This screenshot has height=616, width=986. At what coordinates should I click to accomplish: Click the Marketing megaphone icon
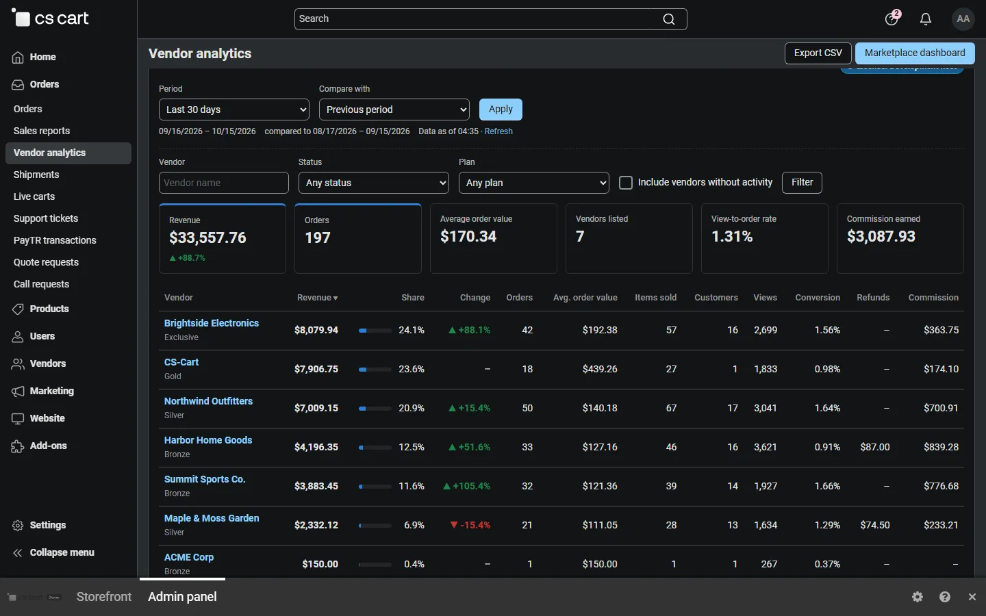click(x=18, y=392)
